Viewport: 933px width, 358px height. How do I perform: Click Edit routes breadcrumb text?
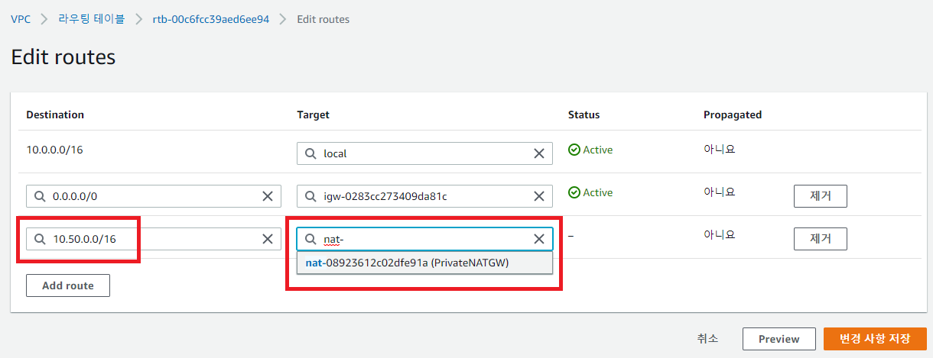pos(323,19)
